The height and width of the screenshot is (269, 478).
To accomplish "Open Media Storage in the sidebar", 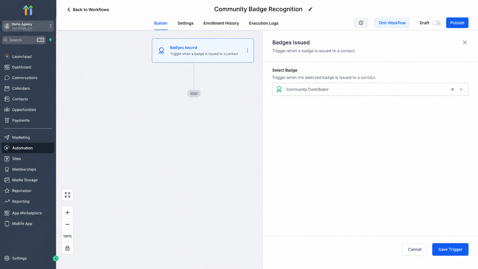I will [28, 180].
